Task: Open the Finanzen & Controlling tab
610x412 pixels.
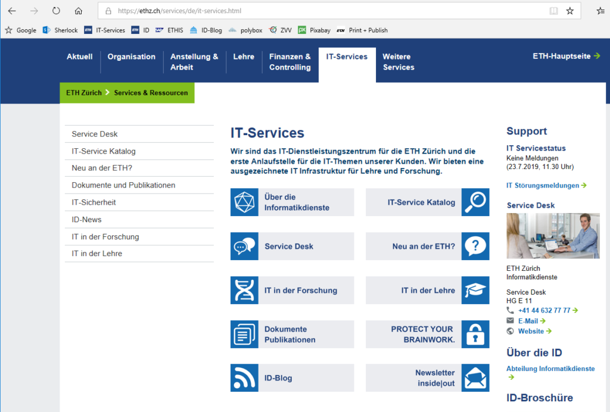Action: click(290, 62)
